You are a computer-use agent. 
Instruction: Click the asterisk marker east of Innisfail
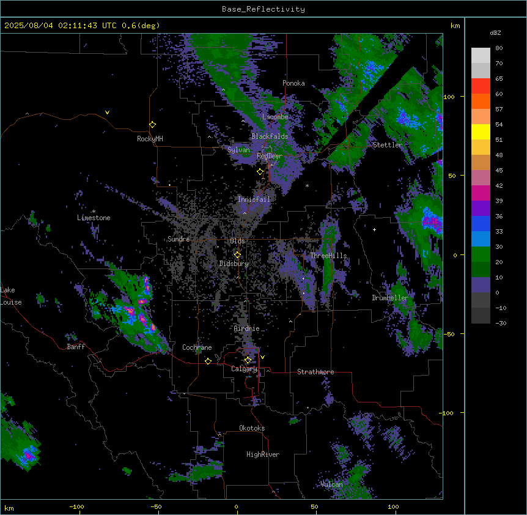point(307,185)
